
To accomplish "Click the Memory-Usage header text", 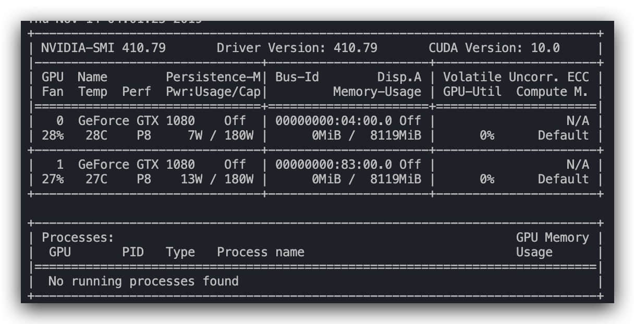I will [x=377, y=92].
